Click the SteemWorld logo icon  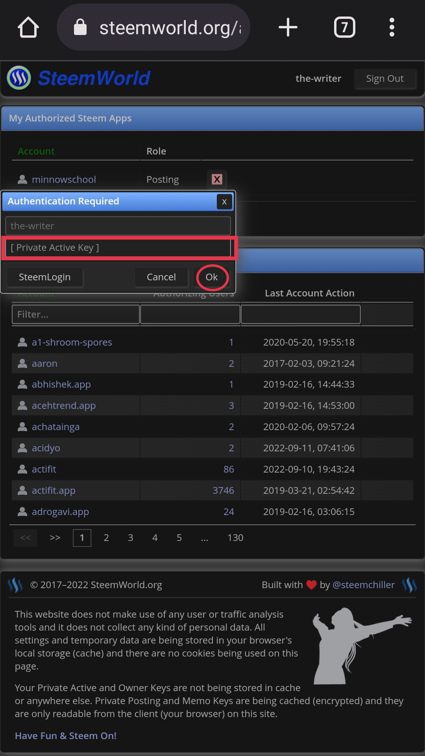[19, 78]
